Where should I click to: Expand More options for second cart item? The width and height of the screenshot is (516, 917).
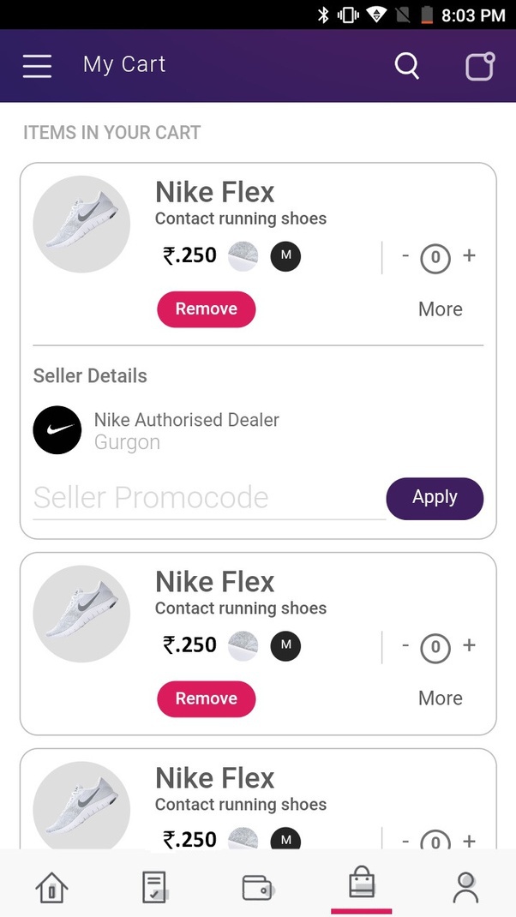tap(440, 698)
